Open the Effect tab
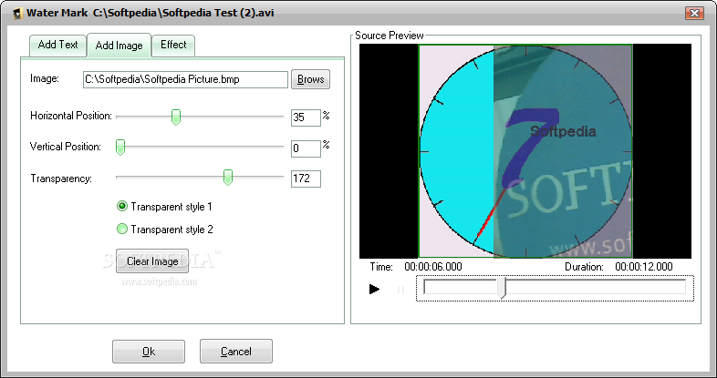Screen dimensions: 717x378 pos(173,46)
